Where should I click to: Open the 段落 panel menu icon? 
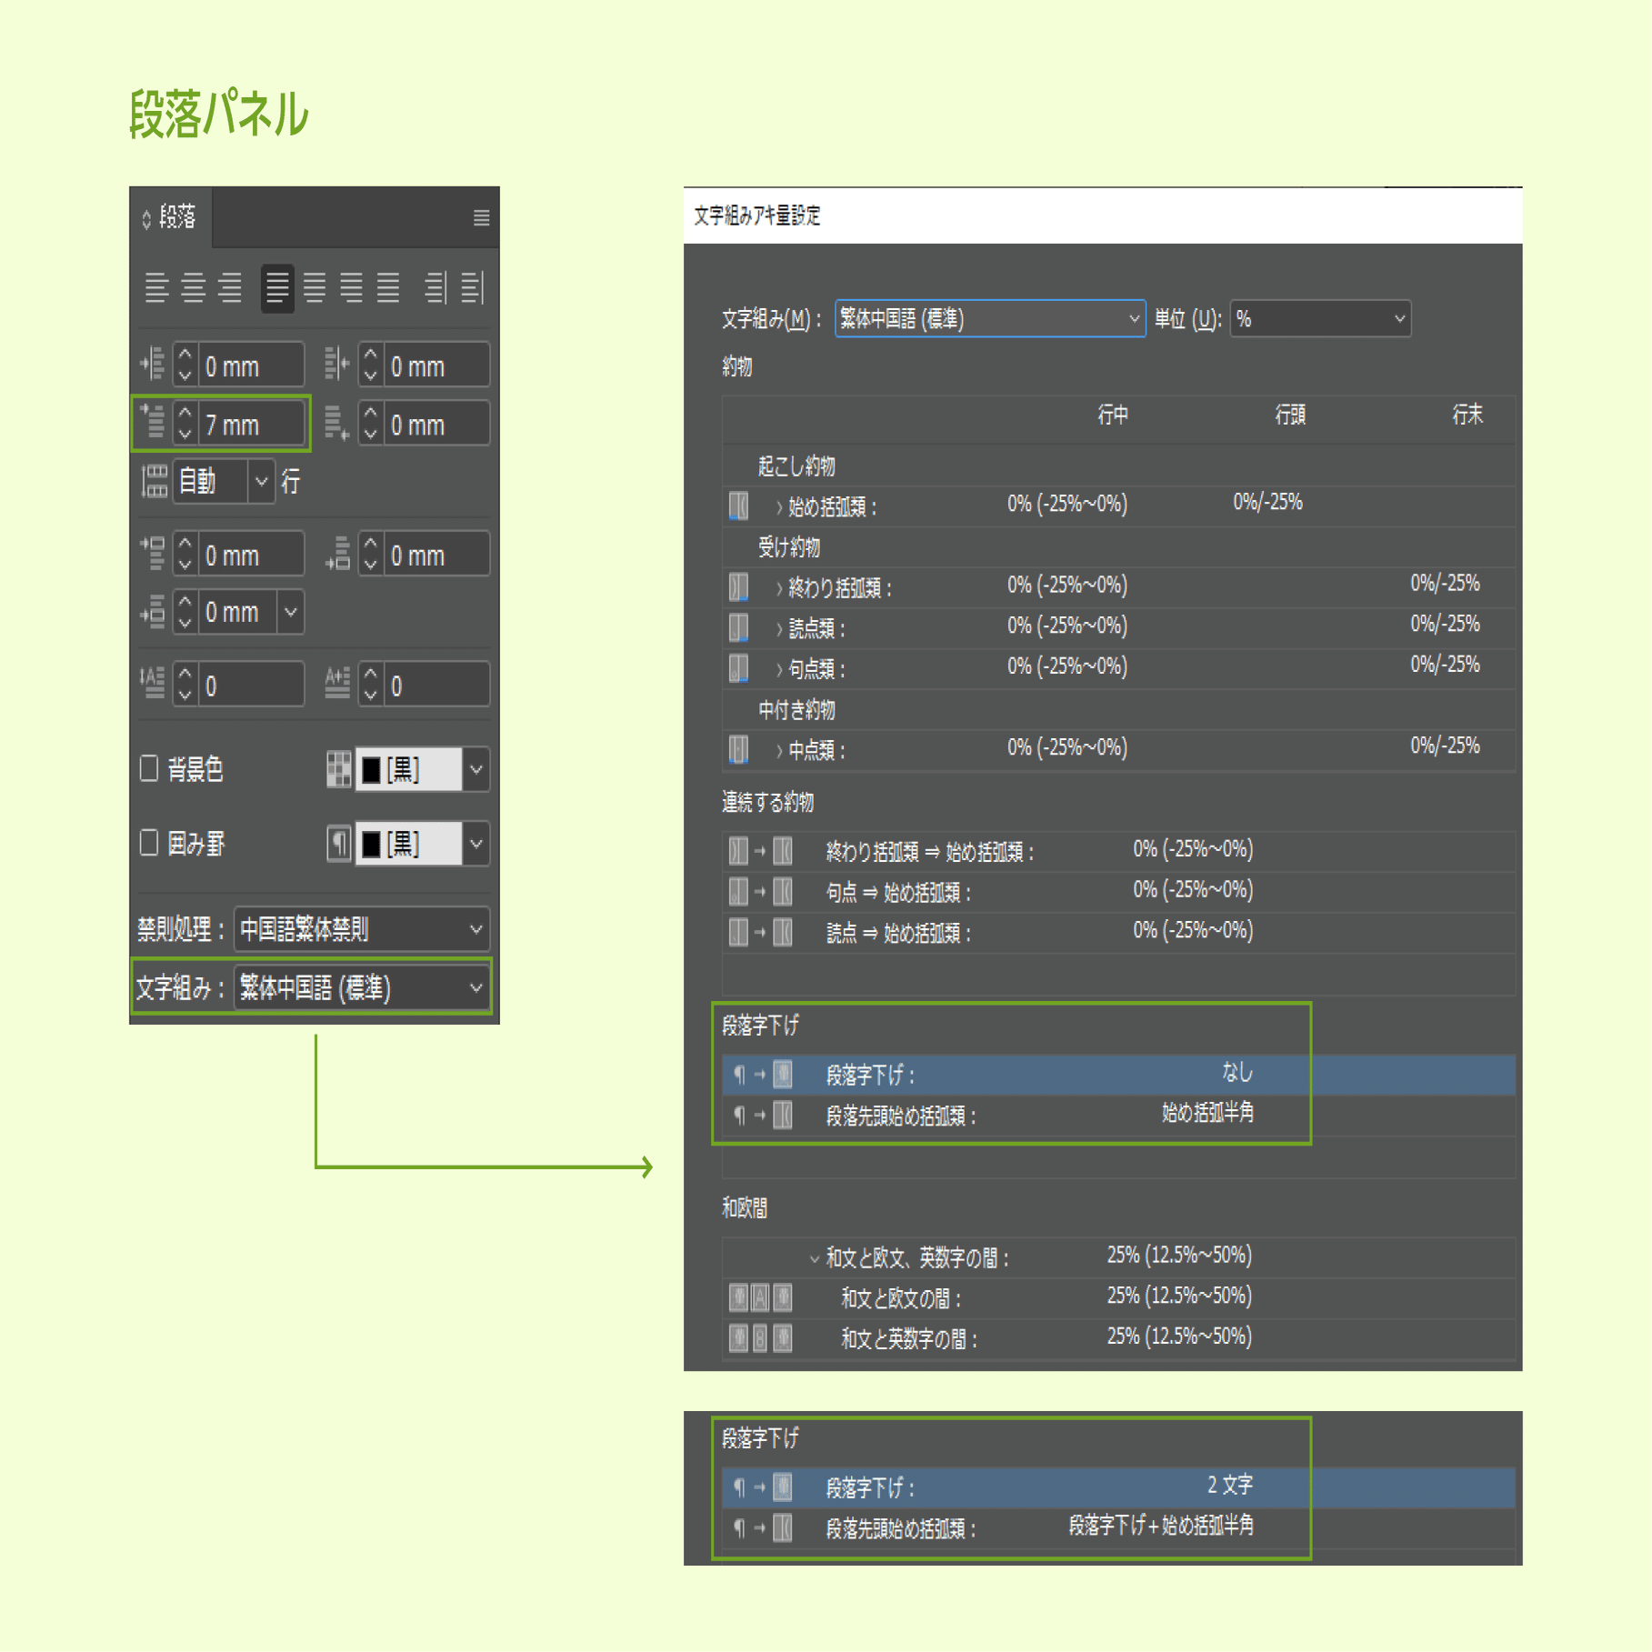(x=481, y=218)
